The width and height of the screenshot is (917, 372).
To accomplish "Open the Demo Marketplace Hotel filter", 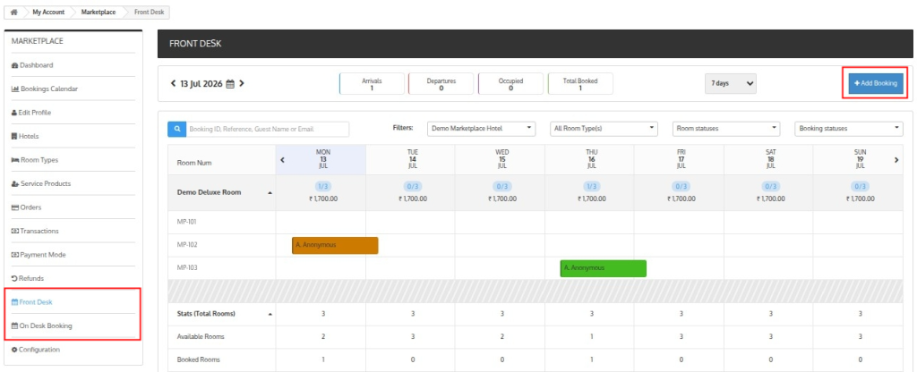I will pos(481,129).
